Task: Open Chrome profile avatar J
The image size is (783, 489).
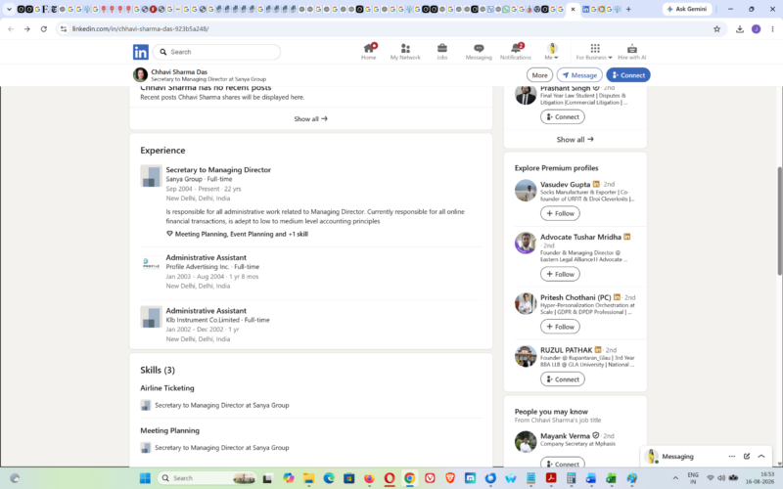Action: pos(756,29)
